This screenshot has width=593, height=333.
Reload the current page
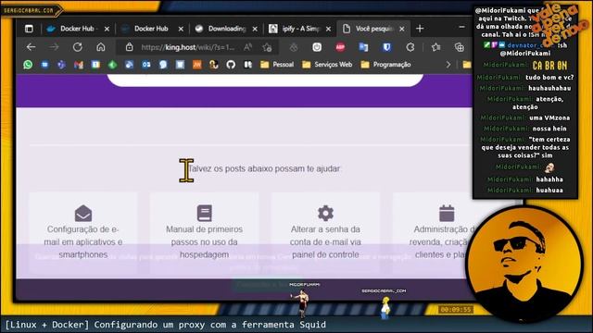pyautogui.click(x=78, y=47)
